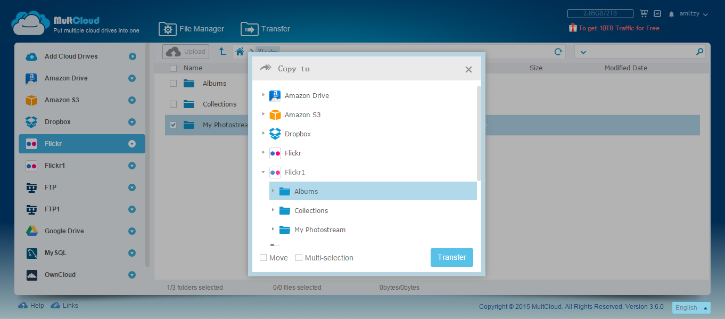Viewport: 725px width, 319px height.
Task: Open the Amazon Drive sidebar dropdown arrow
Action: [x=132, y=78]
